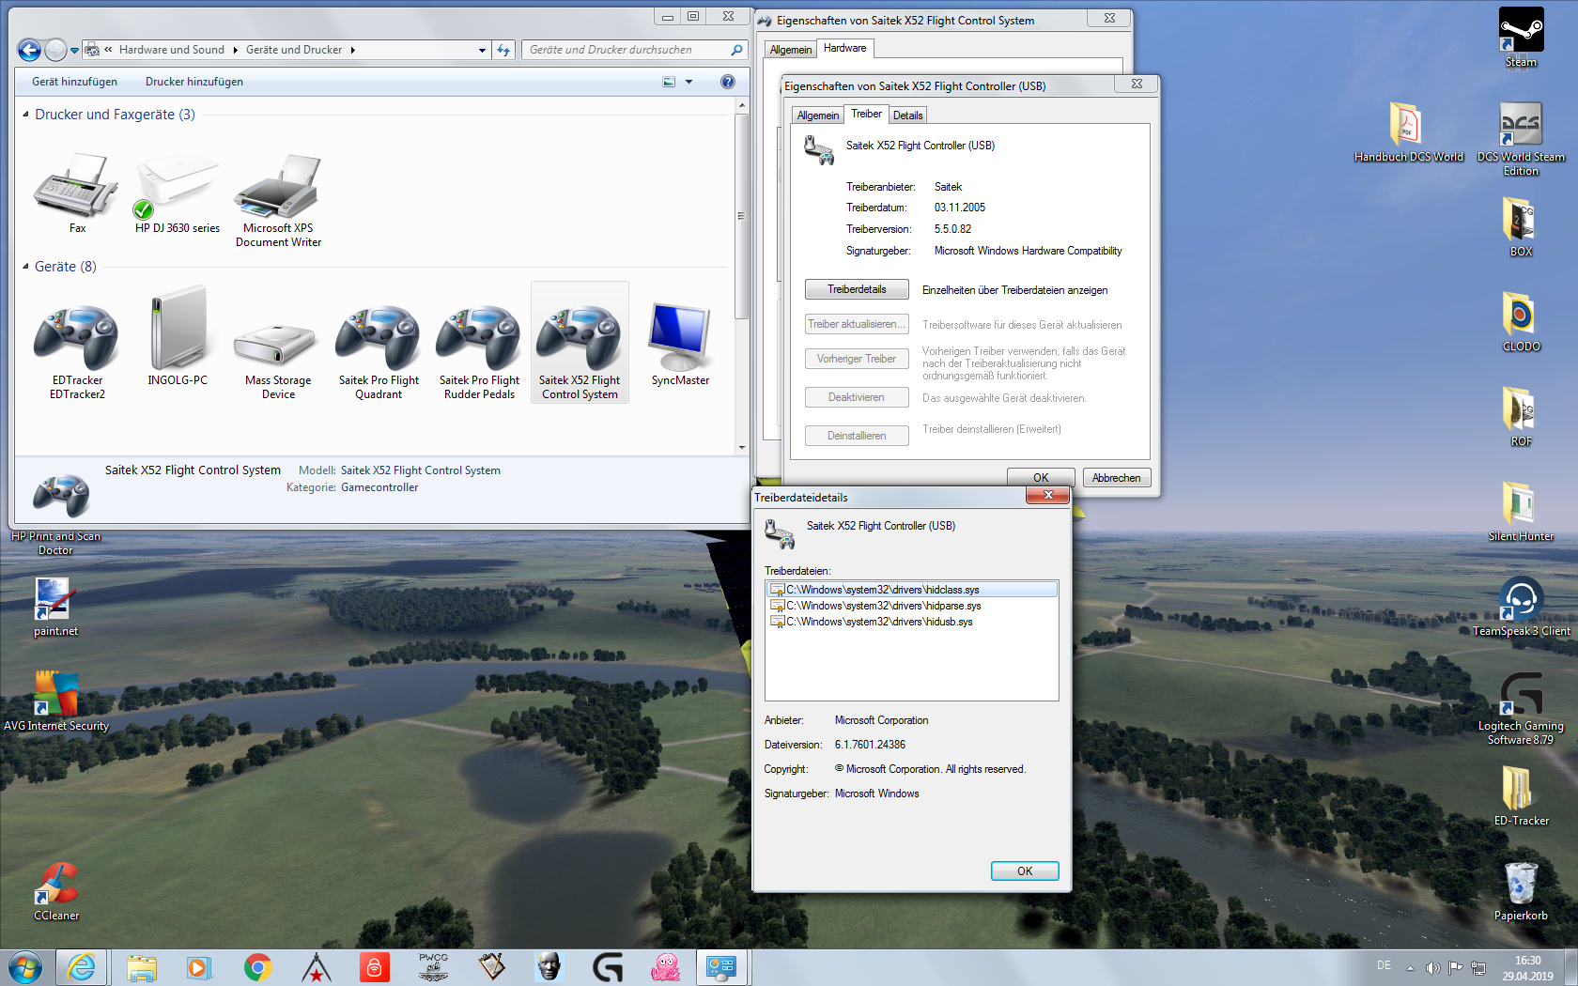This screenshot has height=986, width=1578.
Task: Select hidparse.sys driver file entry
Action: 911,606
